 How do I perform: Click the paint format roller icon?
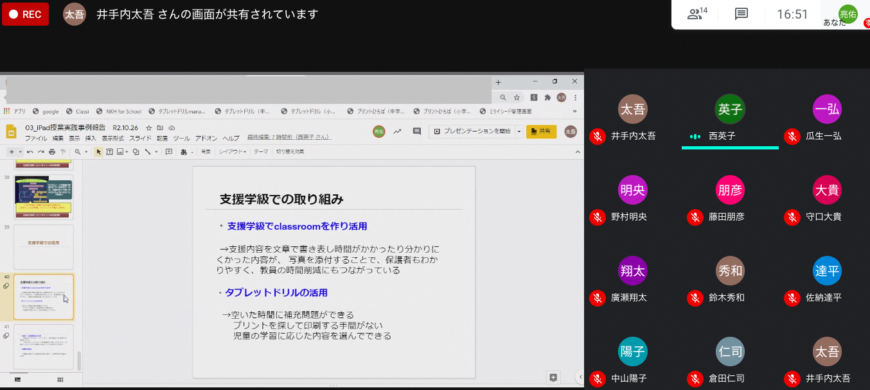click(62, 152)
